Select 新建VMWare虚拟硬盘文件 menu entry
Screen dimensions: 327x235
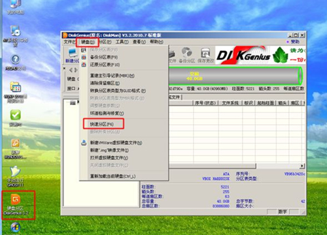click(124, 143)
